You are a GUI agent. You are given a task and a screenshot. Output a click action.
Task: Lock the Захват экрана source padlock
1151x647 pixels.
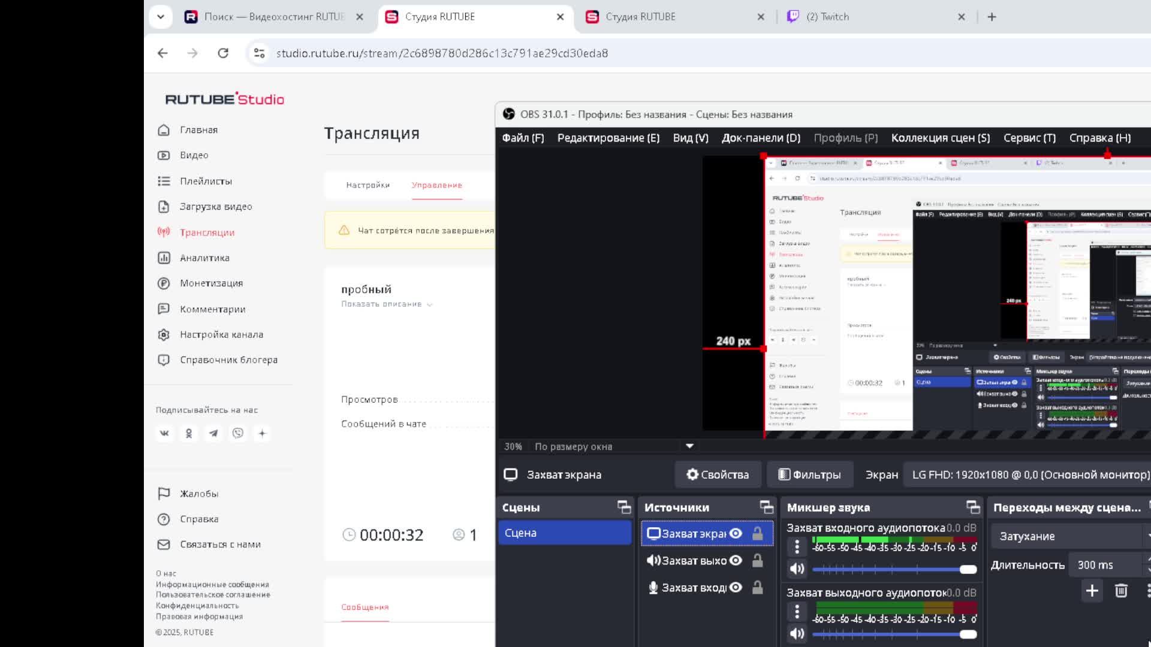(757, 533)
